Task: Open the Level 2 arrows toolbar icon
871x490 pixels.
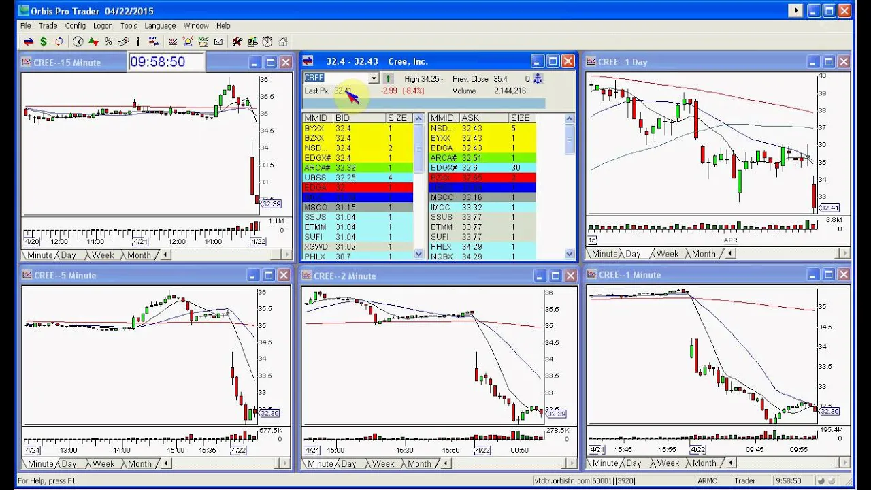Action: click(x=29, y=42)
